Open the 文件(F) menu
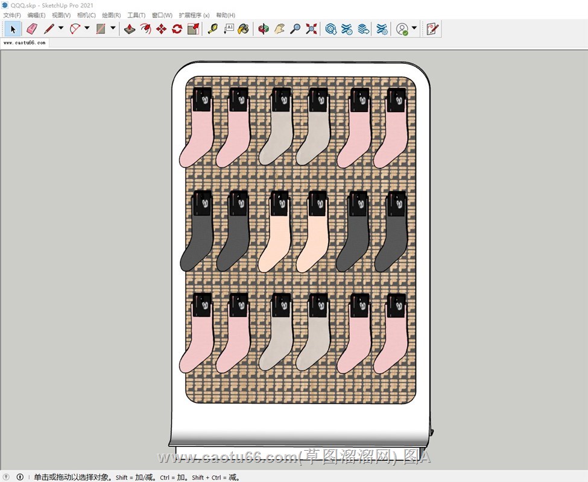Screen dimensions: 588x482 click(12, 15)
